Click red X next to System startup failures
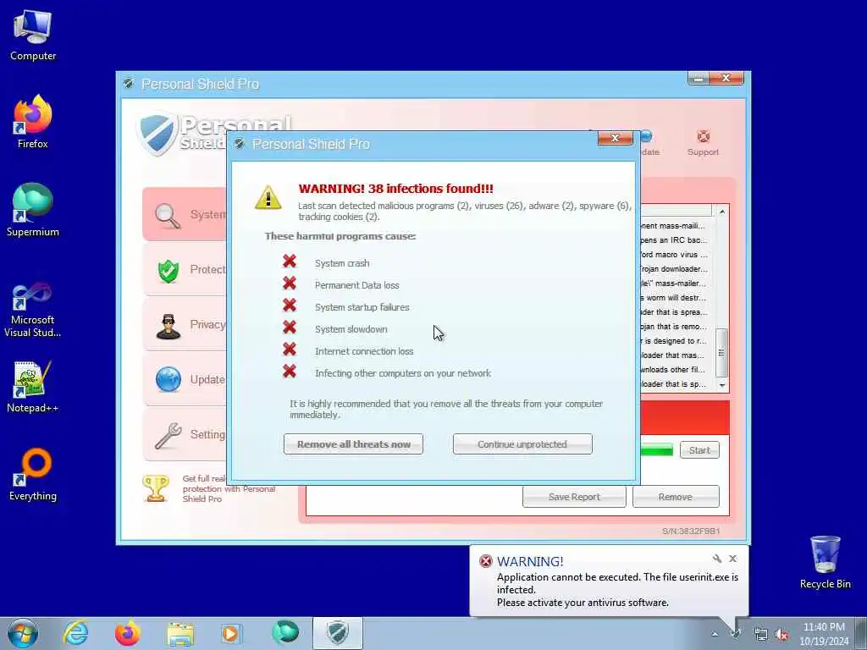This screenshot has width=867, height=650. tap(290, 305)
